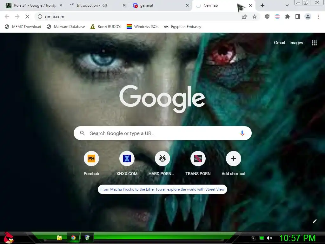Click the striped flag extension icon
The width and height of the screenshot is (325, 244).
pyautogui.click(x=277, y=17)
